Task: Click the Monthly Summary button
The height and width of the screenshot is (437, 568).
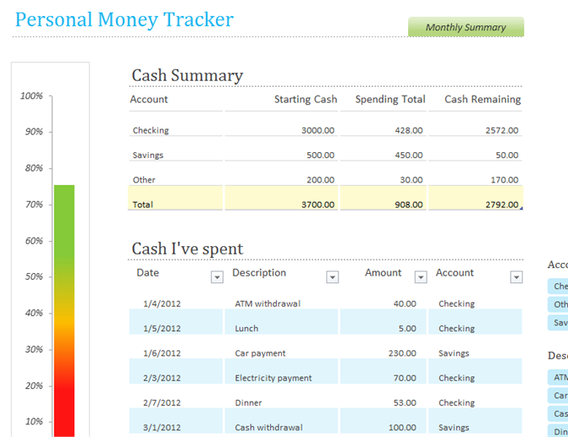Action: point(465,27)
